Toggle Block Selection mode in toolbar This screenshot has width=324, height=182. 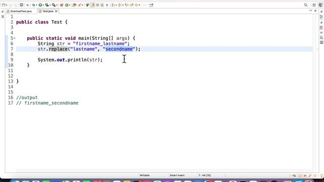pyautogui.click(x=102, y=5)
